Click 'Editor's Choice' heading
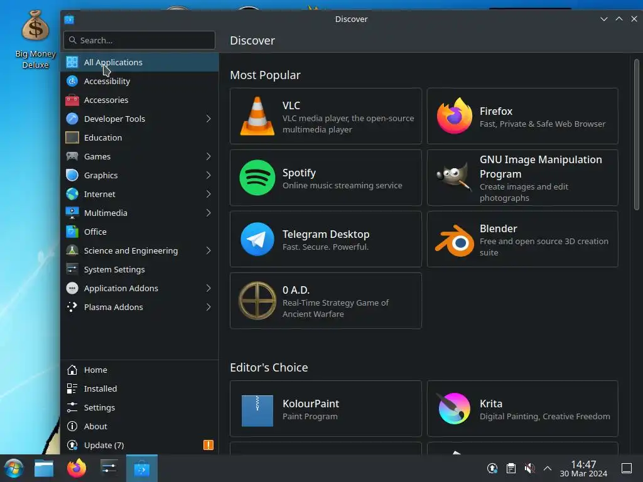Viewport: 643px width, 482px height. [x=269, y=368]
